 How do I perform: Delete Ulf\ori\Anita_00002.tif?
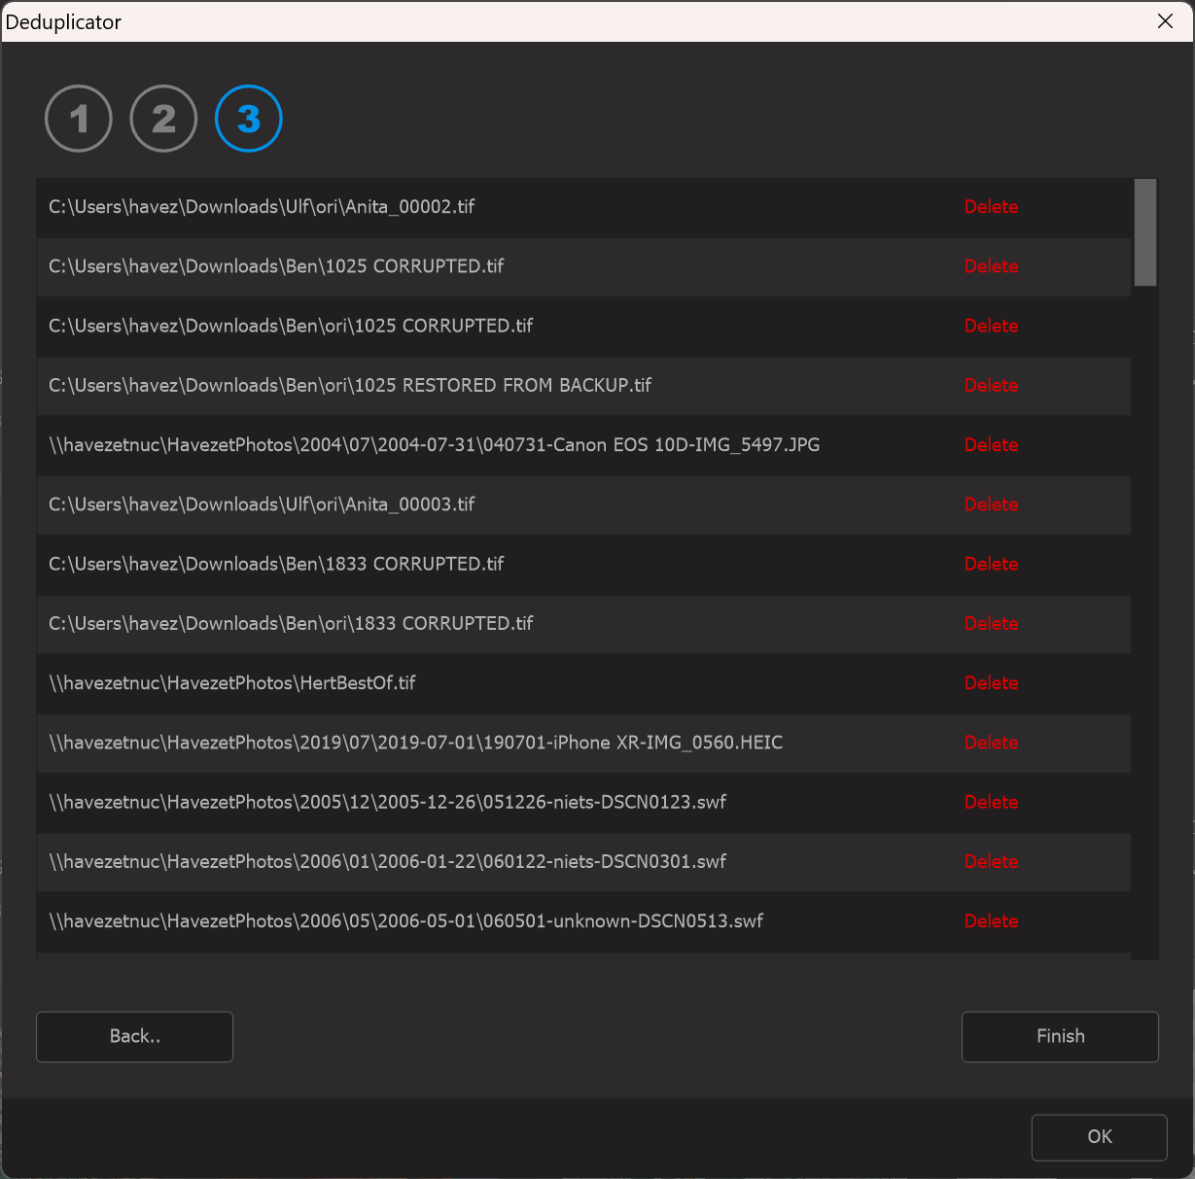pyautogui.click(x=991, y=207)
